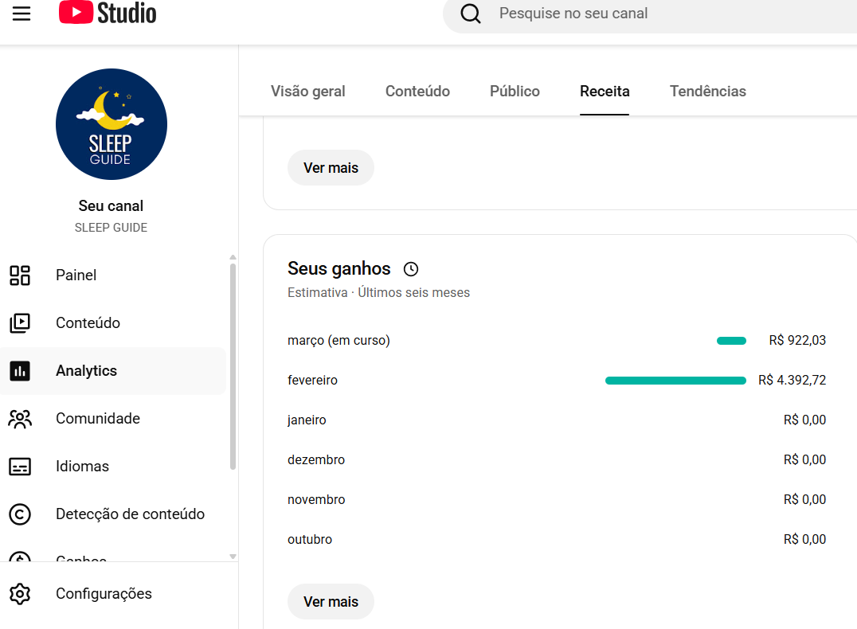The image size is (857, 629).
Task: Click the sidebar scroll down arrow
Action: click(x=233, y=557)
